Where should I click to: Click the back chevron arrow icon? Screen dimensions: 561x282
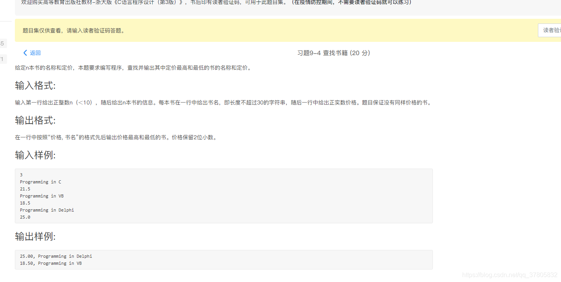pos(25,53)
